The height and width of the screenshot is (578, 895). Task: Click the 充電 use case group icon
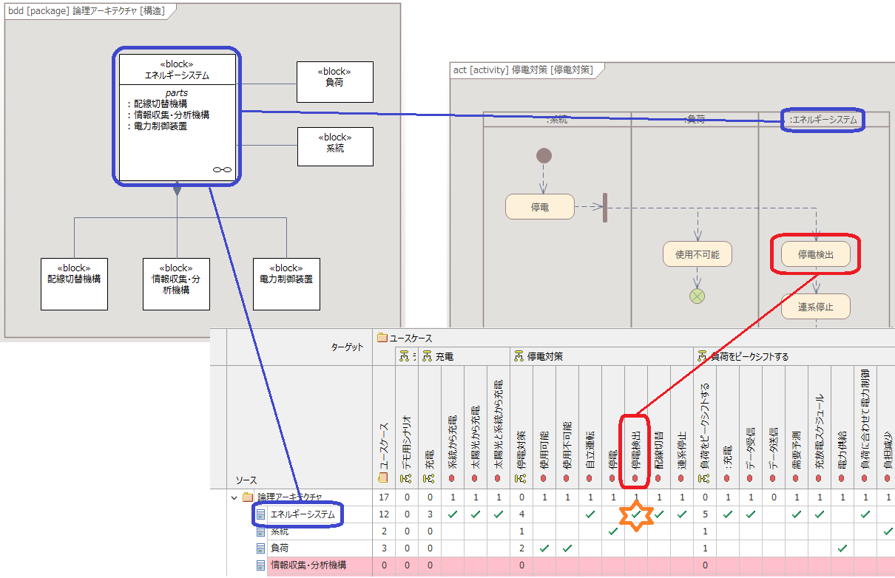427,356
